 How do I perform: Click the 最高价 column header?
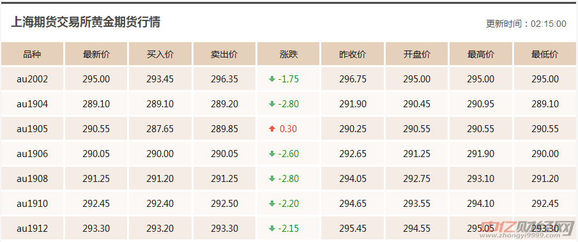point(481,54)
